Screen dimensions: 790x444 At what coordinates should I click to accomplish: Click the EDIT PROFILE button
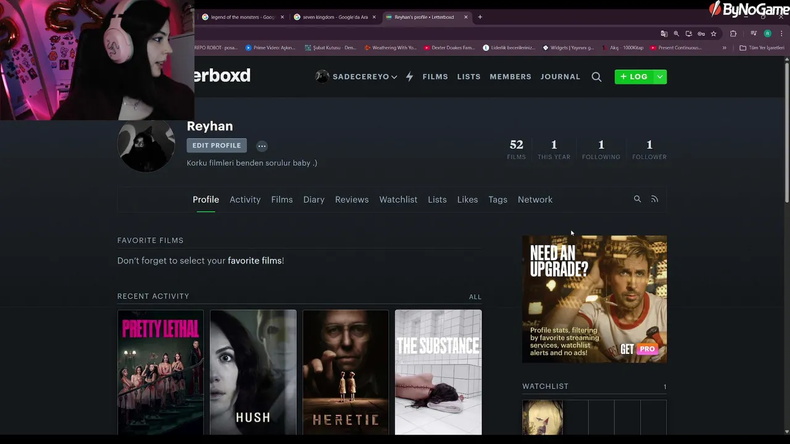217,146
